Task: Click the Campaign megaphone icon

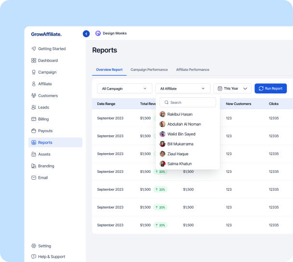Action: pos(34,72)
